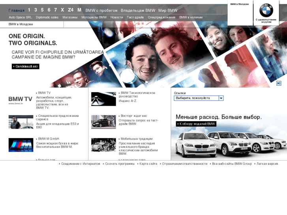The width and height of the screenshot is (287, 215).
Task: Open the 6 Series menu item
Action: click(49, 10)
